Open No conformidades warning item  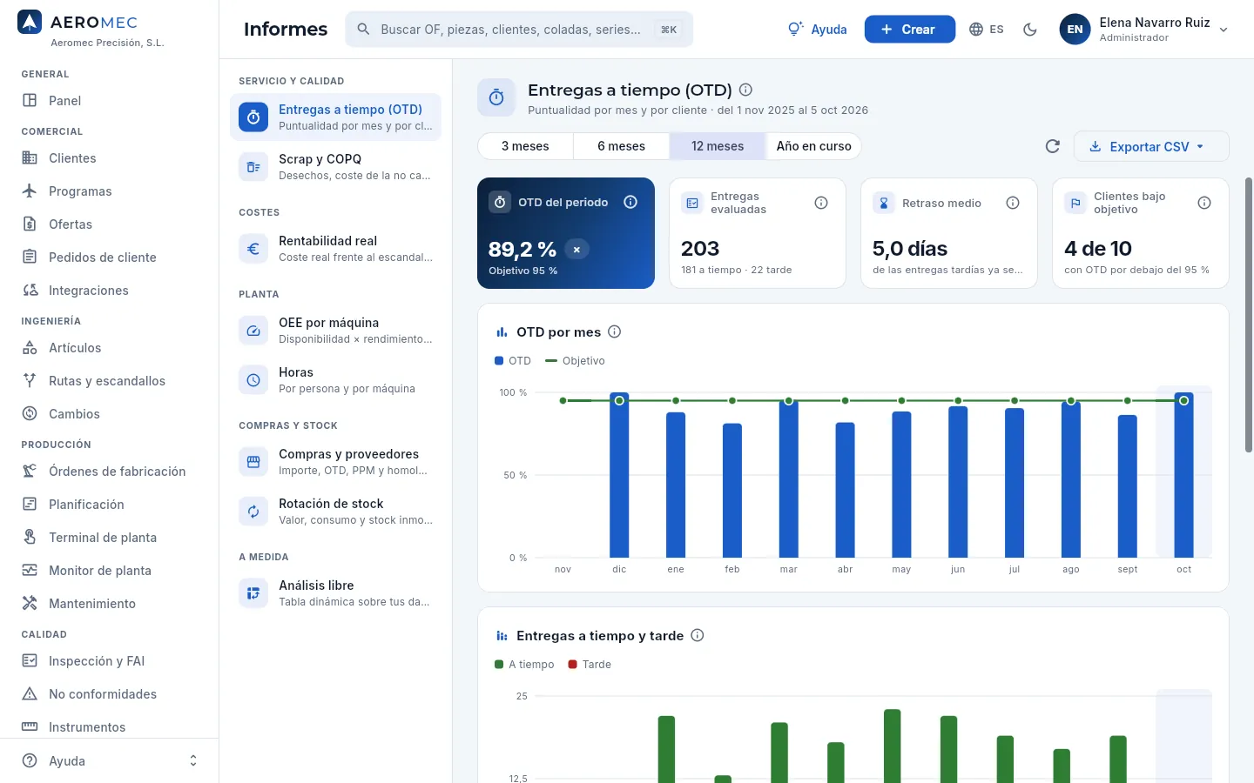pyautogui.click(x=109, y=694)
